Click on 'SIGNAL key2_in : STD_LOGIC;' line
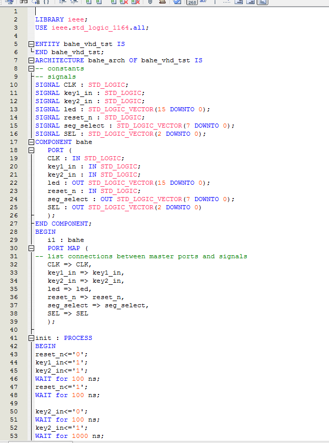 click(x=90, y=102)
